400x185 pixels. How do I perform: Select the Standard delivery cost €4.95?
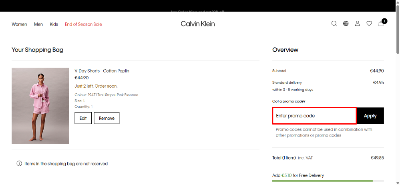coord(378,82)
